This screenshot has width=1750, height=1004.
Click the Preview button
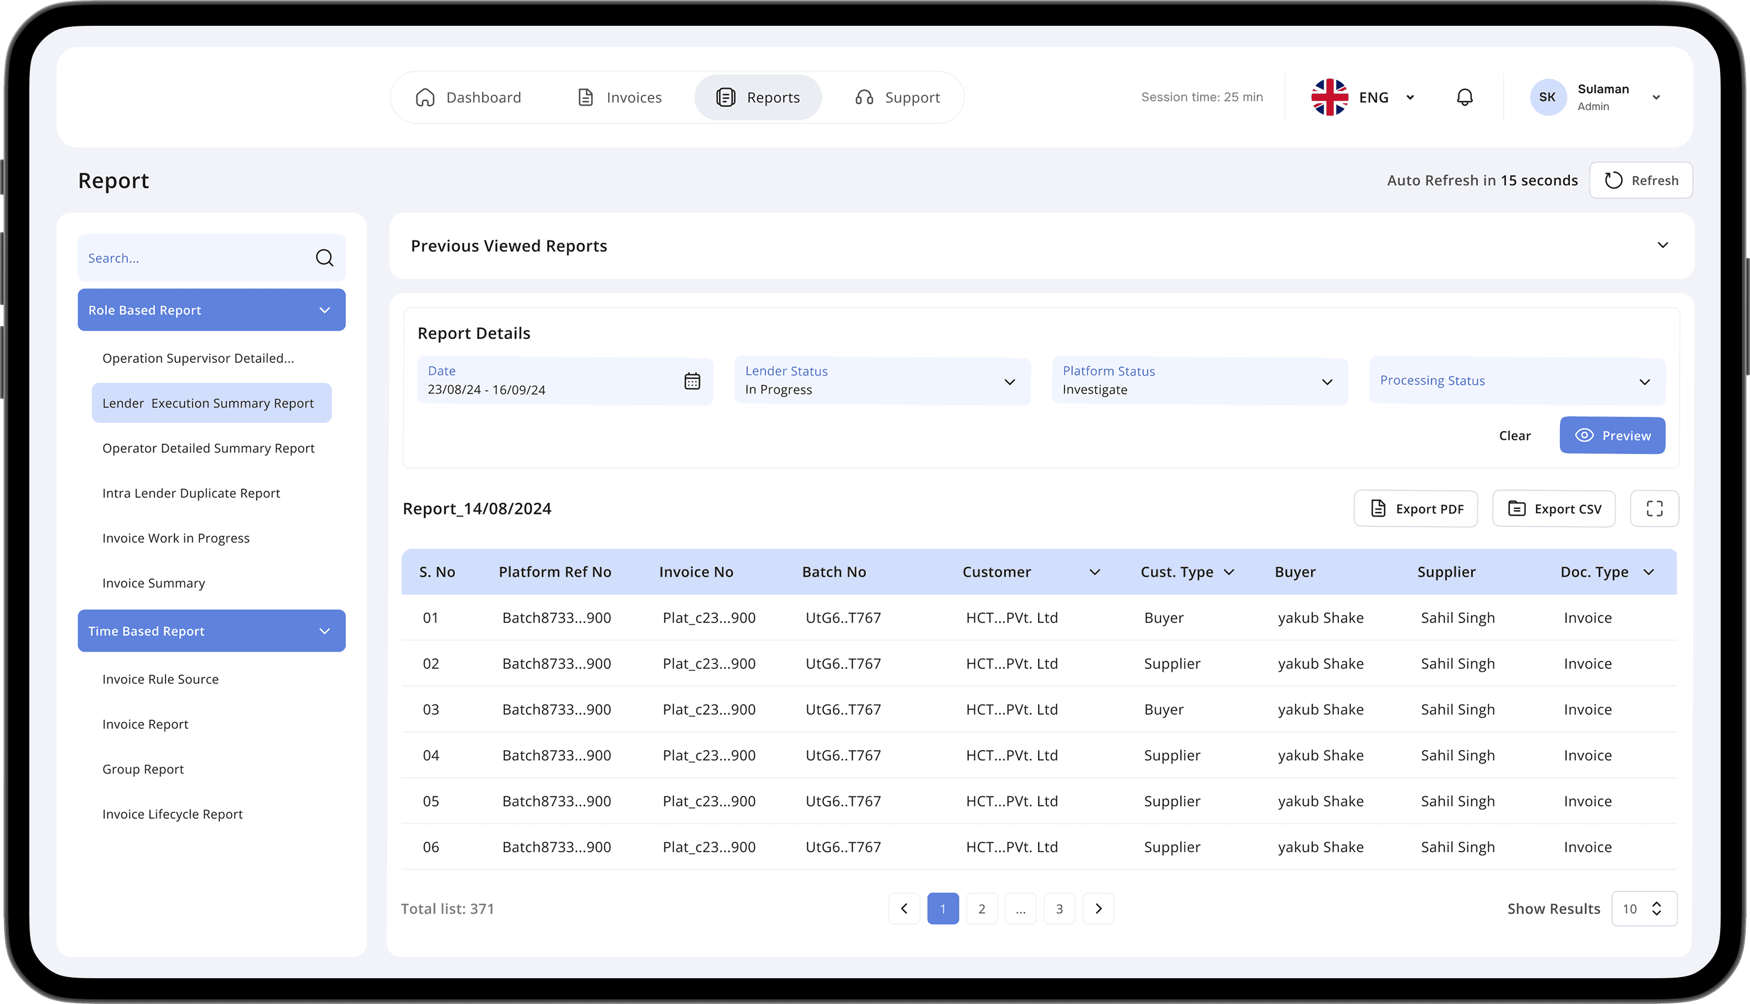coord(1612,436)
